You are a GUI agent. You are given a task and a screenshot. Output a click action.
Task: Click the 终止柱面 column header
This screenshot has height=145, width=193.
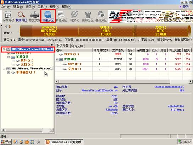(x=175, y=50)
